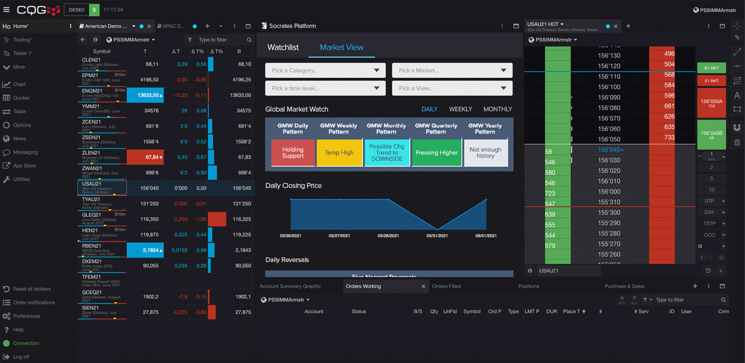Open the STP order type dropdown
Screen dimensions: 745x363
pos(711,201)
